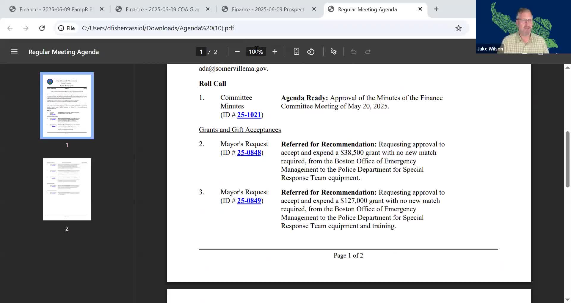This screenshot has width=571, height=303.
Task: Click the fit to page icon
Action: (x=296, y=52)
